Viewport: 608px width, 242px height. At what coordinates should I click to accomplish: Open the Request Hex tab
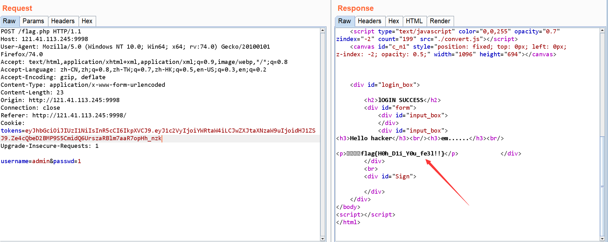(87, 21)
